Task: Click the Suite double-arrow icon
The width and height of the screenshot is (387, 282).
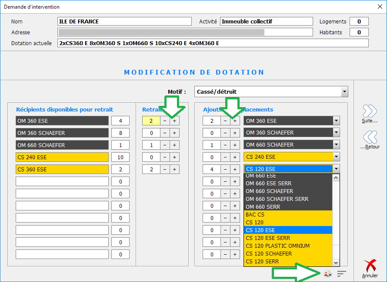Action: pyautogui.click(x=370, y=111)
